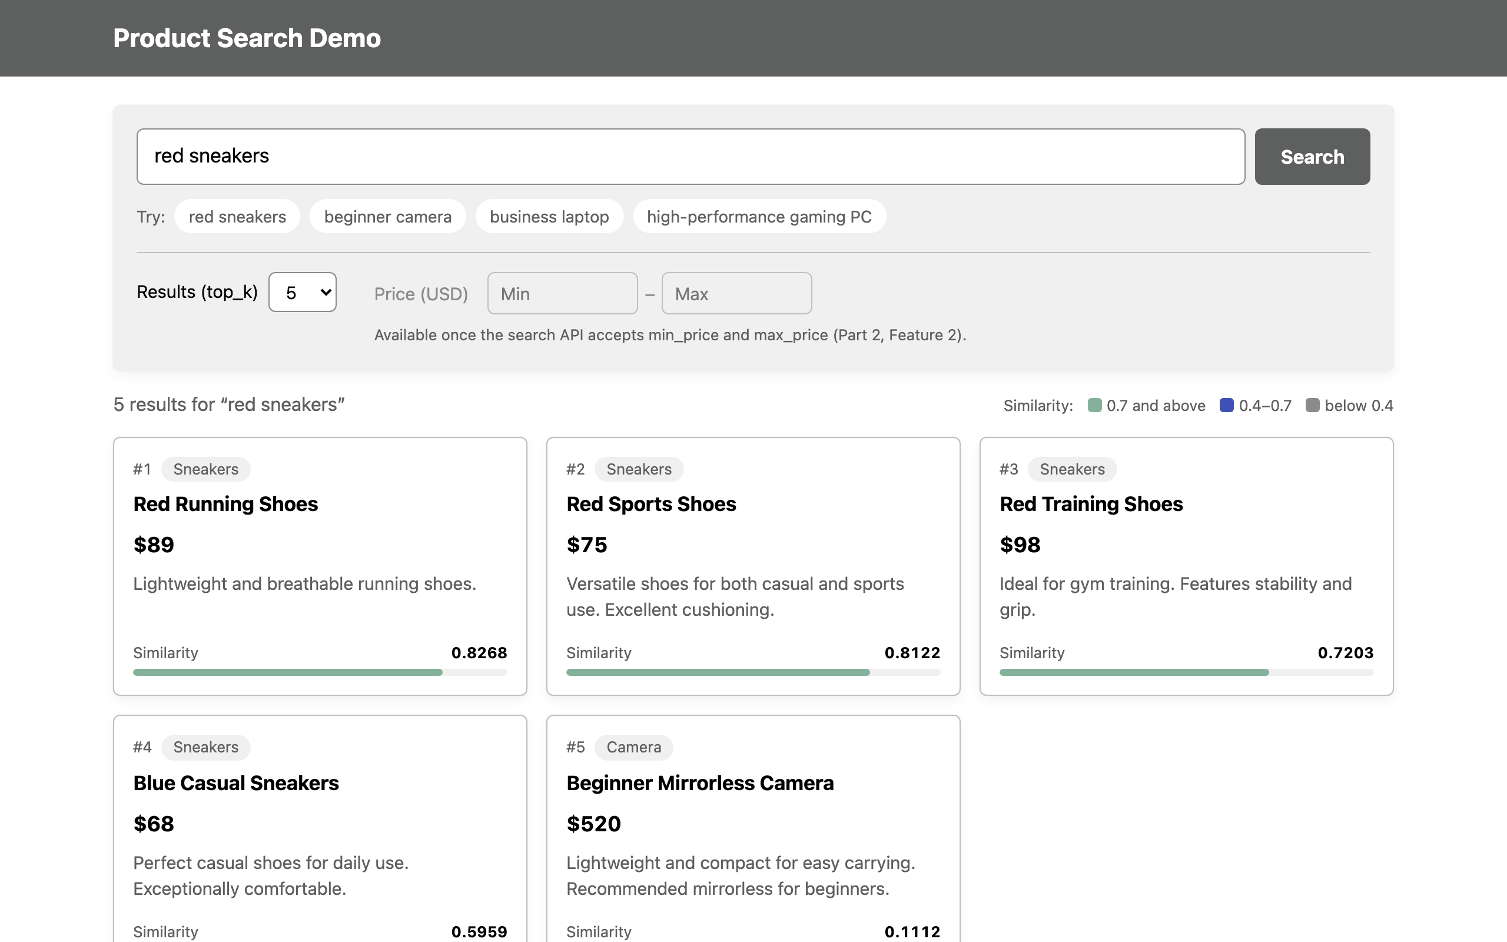Try the 'red sneakers' suggestion chip

[237, 216]
